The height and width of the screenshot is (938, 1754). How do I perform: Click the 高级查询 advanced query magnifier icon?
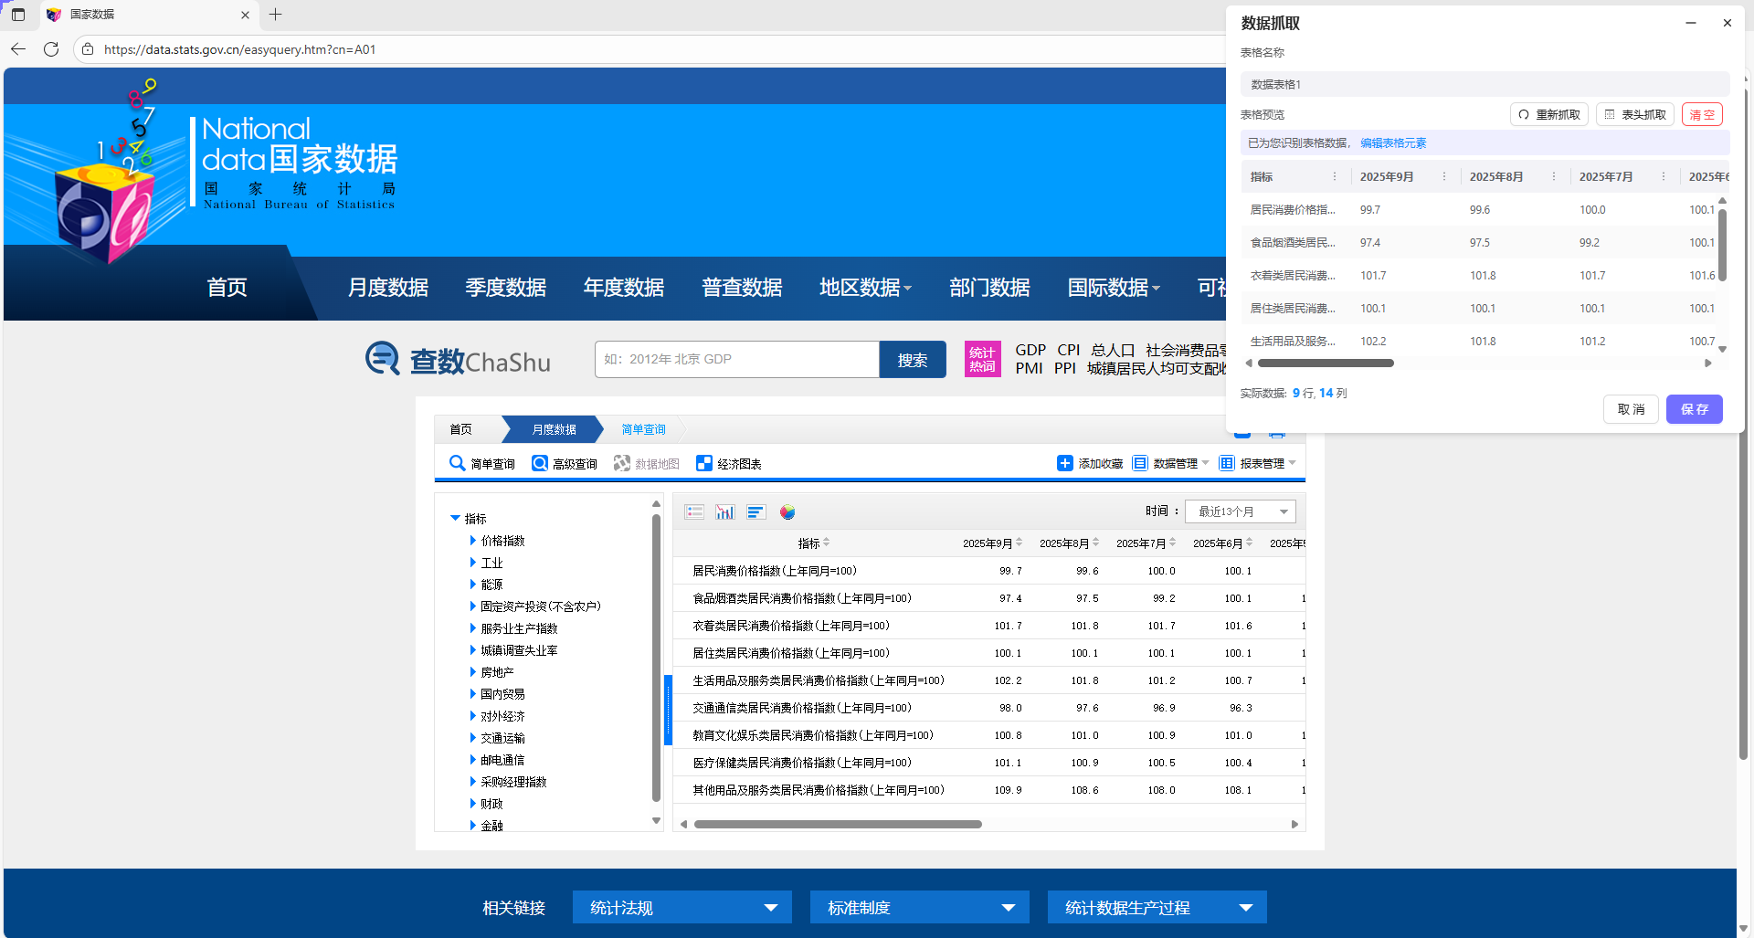tap(541, 463)
